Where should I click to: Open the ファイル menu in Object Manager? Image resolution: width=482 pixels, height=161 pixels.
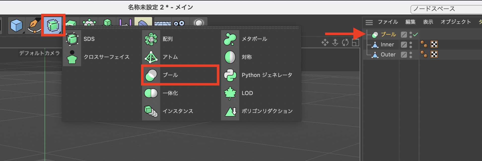[x=388, y=22]
